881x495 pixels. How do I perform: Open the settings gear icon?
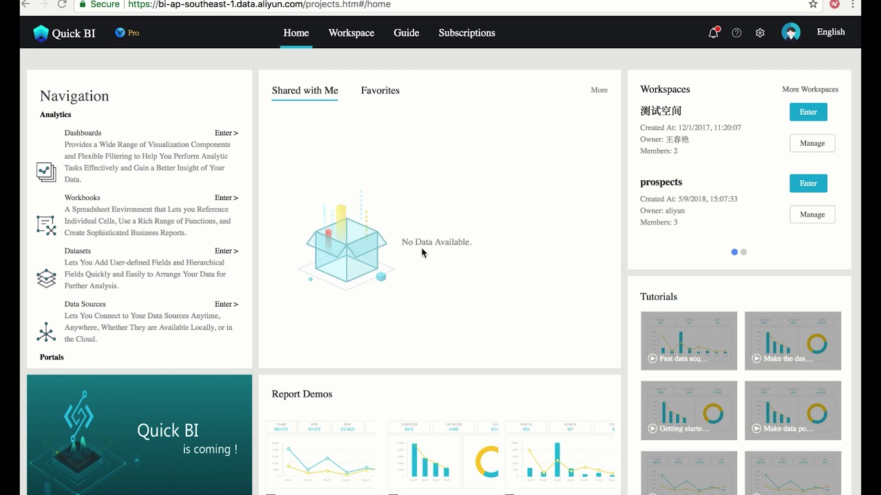[x=760, y=32]
